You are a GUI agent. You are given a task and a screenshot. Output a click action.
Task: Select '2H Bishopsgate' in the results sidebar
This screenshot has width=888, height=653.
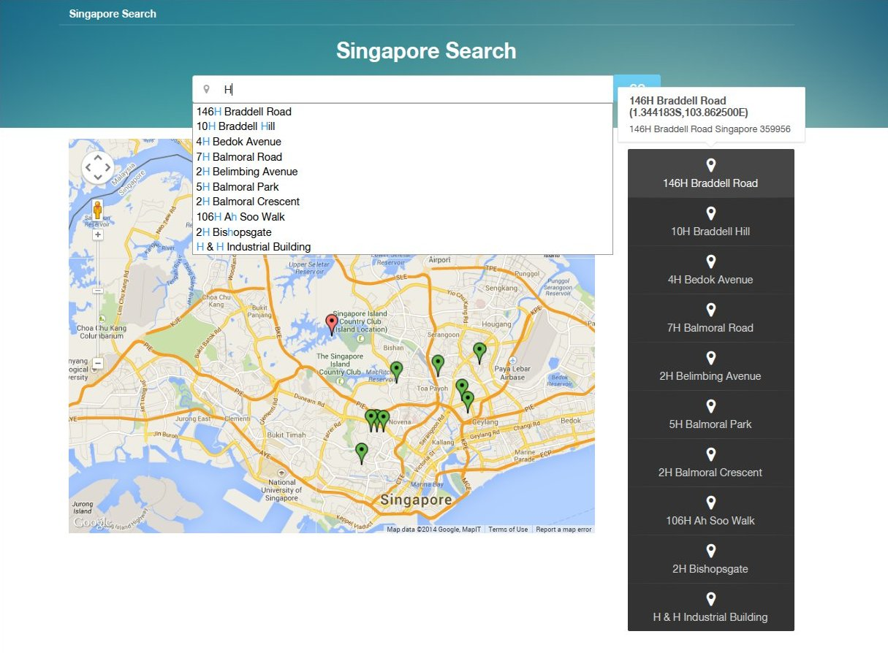point(710,560)
